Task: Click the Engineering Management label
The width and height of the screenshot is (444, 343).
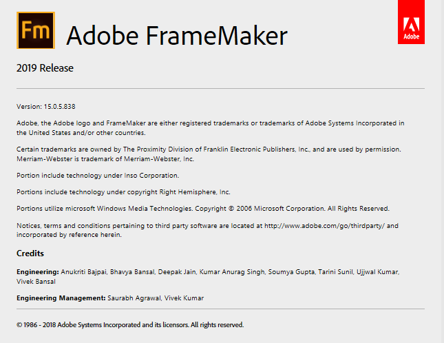Action: click(61, 298)
